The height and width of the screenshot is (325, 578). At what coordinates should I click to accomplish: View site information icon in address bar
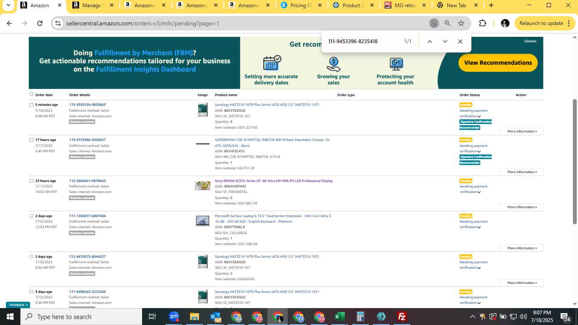58,23
